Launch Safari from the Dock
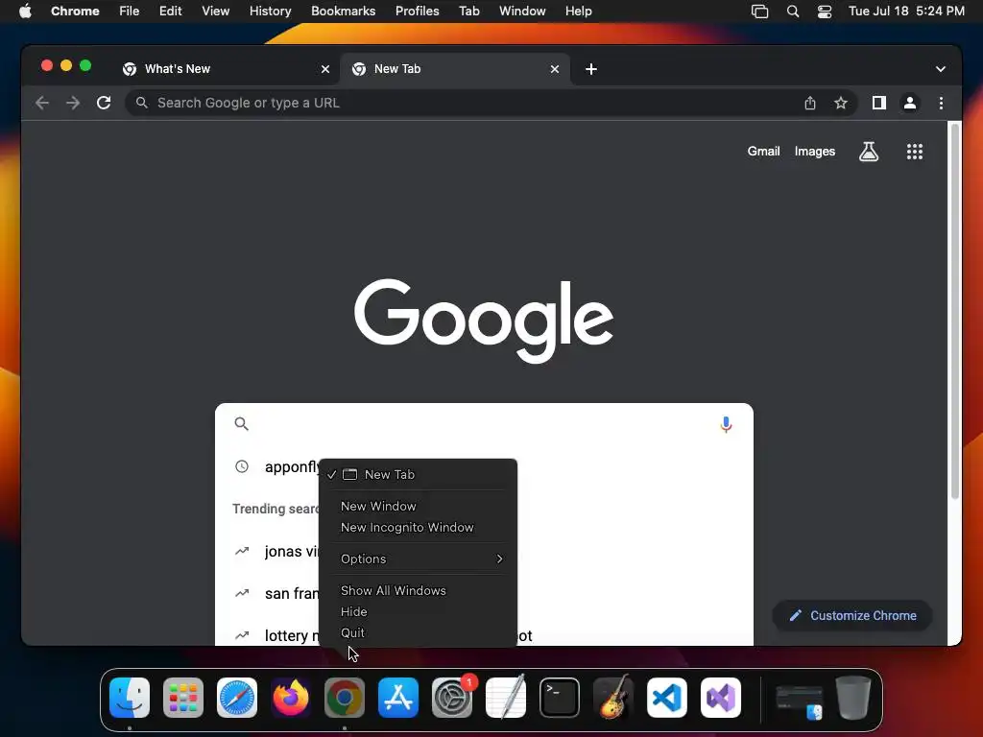 pos(237,697)
